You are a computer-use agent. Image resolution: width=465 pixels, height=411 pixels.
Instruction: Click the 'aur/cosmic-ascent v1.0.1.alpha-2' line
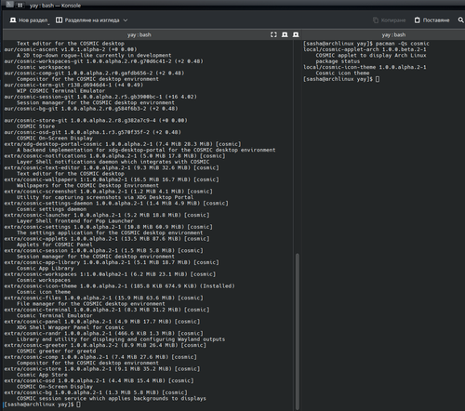click(71, 49)
